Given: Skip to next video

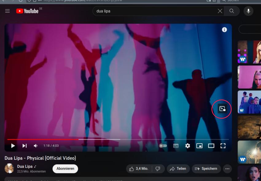Looking at the screenshot, I should (25, 146).
